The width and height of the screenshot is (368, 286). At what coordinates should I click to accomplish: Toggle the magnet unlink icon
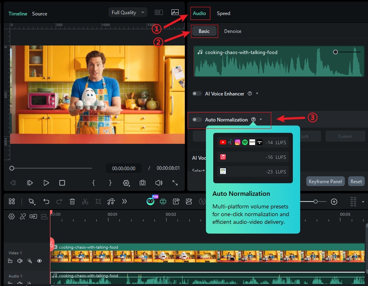(22, 217)
